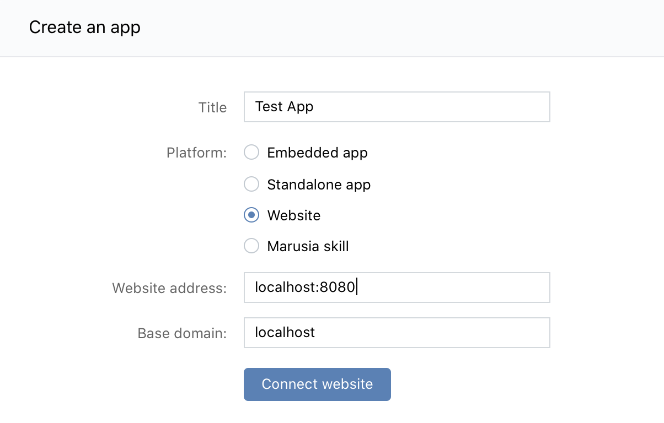Screen dimensions: 664x423
Task: Choose the Standalone app radio button
Action: [x=251, y=184]
